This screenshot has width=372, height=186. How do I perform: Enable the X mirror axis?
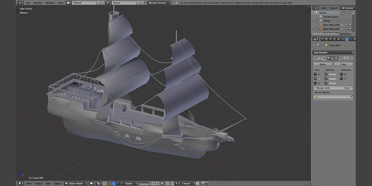click(x=315, y=74)
